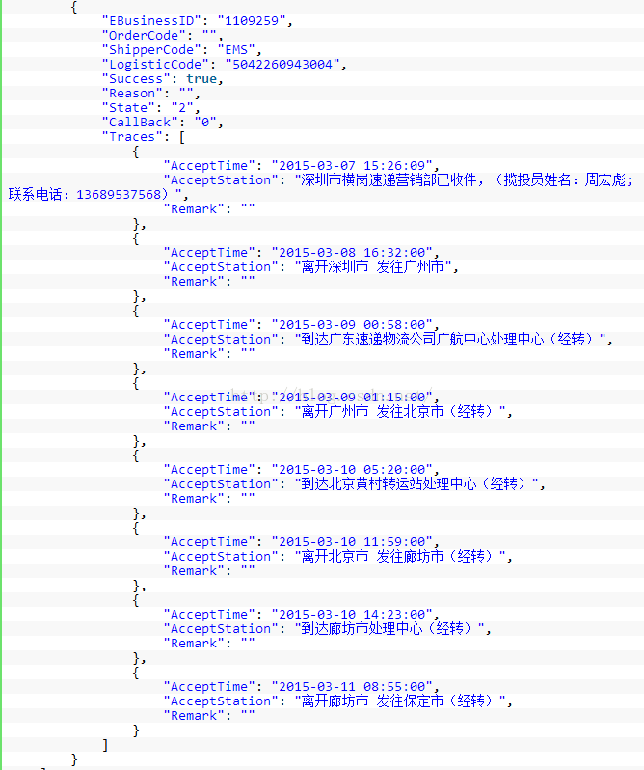Click the opening bracket after "Traces"
The width and height of the screenshot is (644, 770).
(x=182, y=137)
